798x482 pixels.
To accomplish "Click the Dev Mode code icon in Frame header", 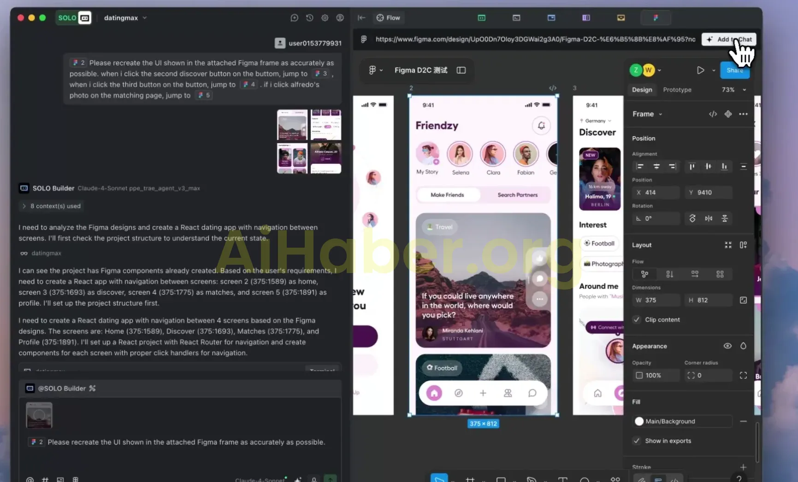I will coord(713,114).
